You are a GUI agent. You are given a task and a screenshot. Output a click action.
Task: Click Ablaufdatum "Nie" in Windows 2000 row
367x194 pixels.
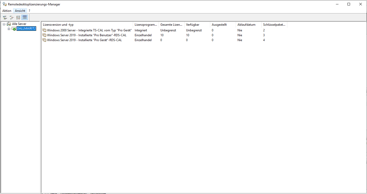click(x=240, y=30)
